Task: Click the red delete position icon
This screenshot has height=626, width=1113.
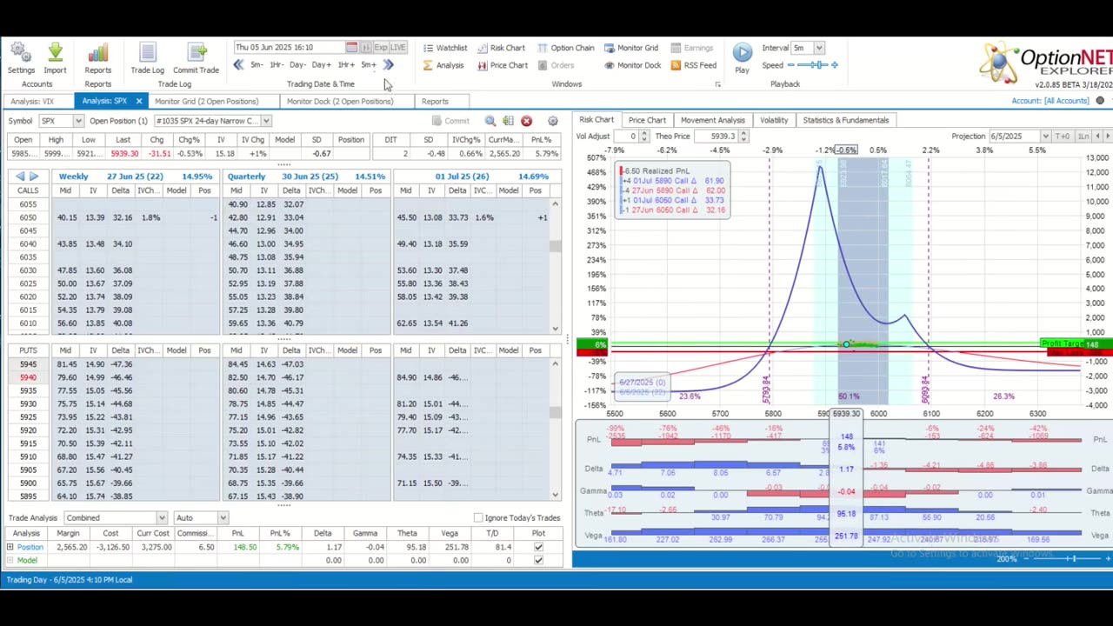Action: coord(526,121)
